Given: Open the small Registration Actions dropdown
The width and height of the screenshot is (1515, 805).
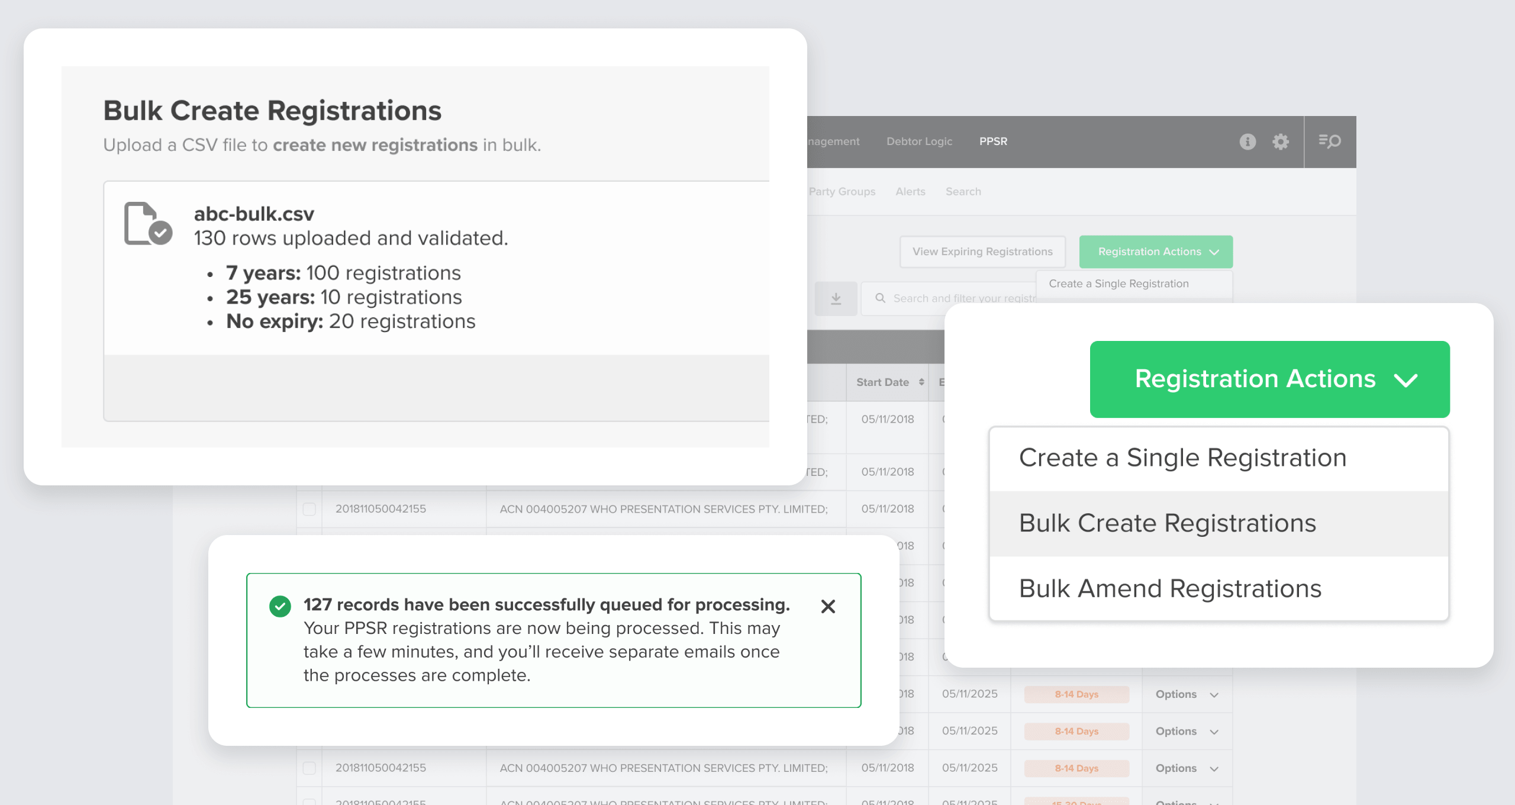Looking at the screenshot, I should click(x=1155, y=252).
